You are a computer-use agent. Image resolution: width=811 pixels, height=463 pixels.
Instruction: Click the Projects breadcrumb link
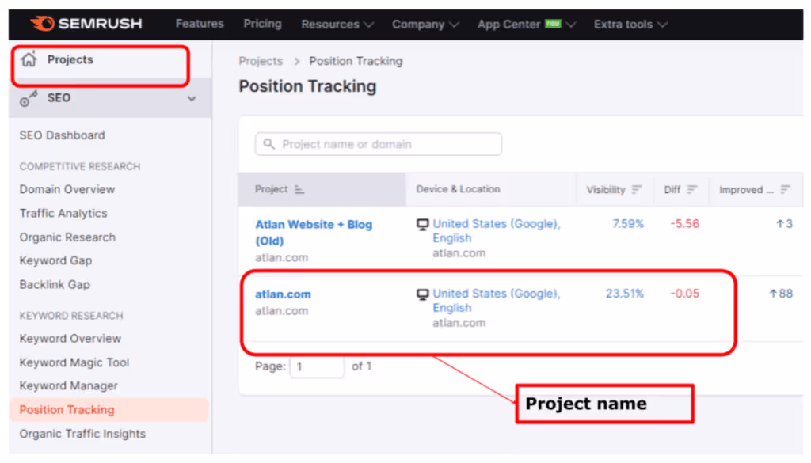coord(261,61)
